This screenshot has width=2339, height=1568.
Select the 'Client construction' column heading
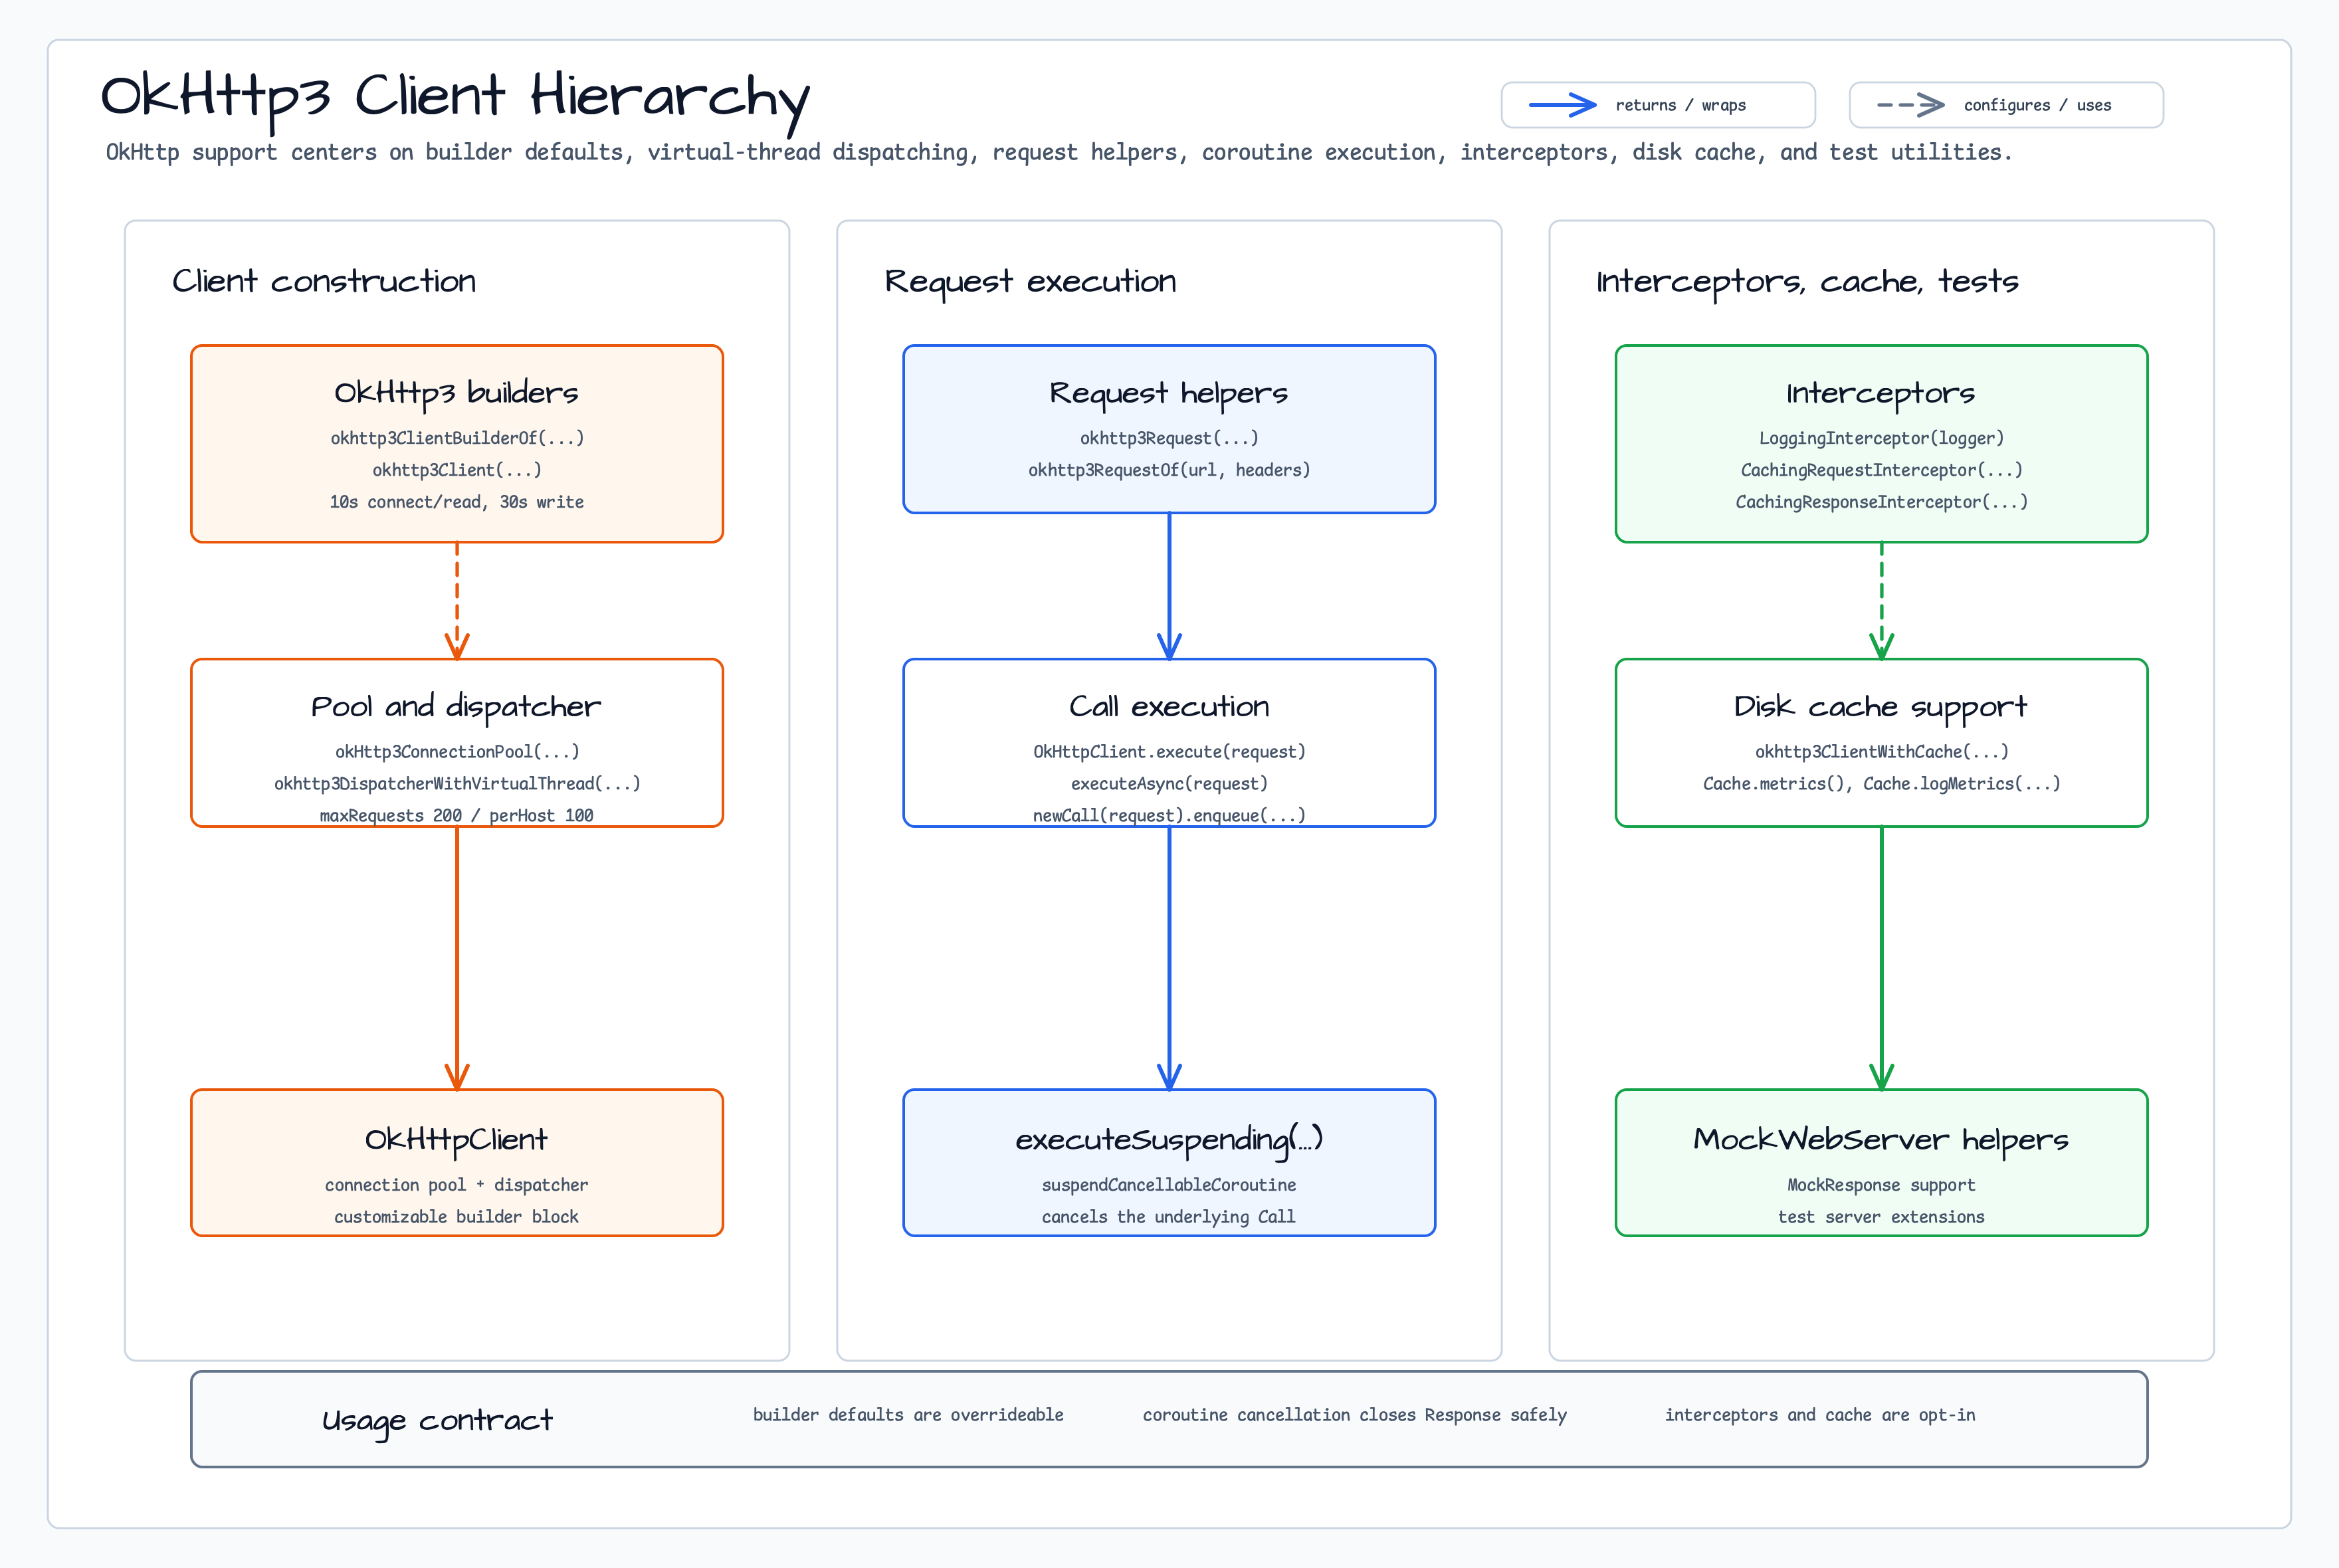(324, 281)
